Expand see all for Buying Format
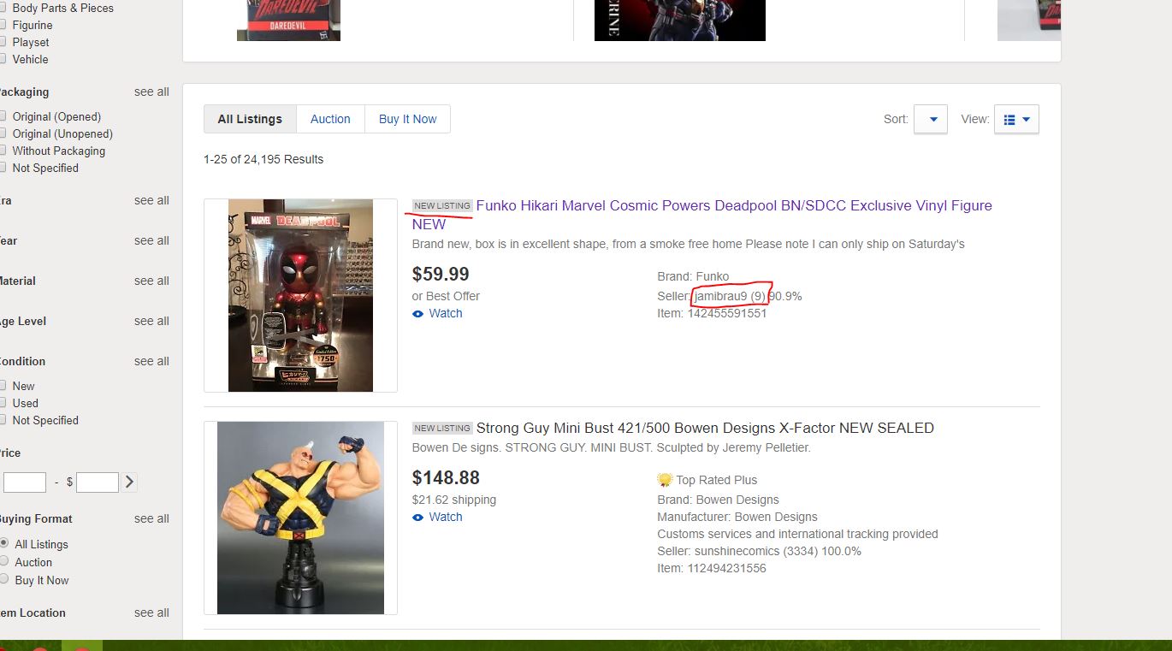 pyautogui.click(x=151, y=518)
